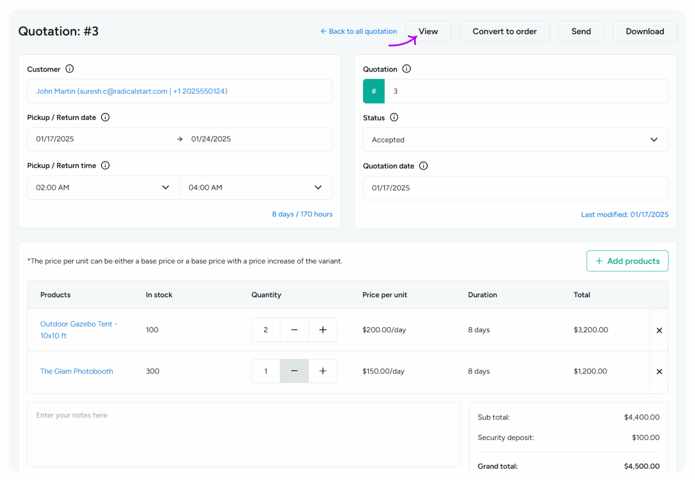Viewport: 695px width, 481px height.
Task: Click the info icon beside Pickup / Return date
Action: (105, 117)
